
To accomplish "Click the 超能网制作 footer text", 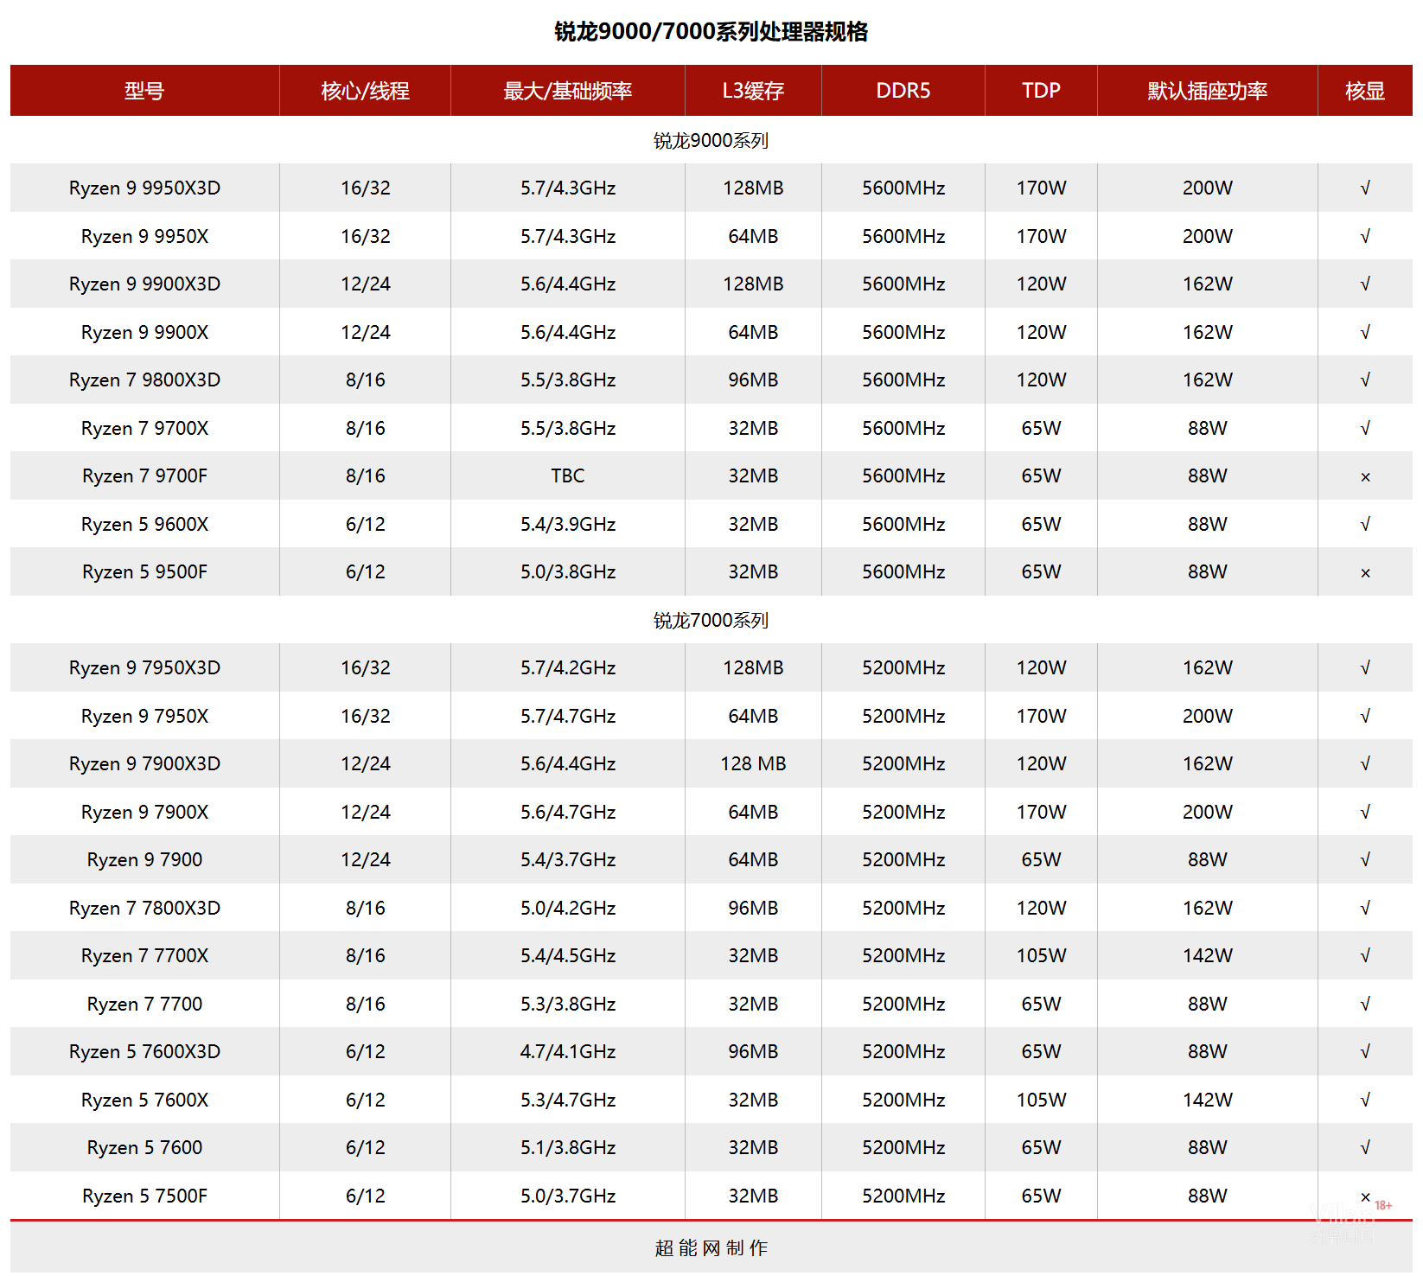I will [x=711, y=1247].
